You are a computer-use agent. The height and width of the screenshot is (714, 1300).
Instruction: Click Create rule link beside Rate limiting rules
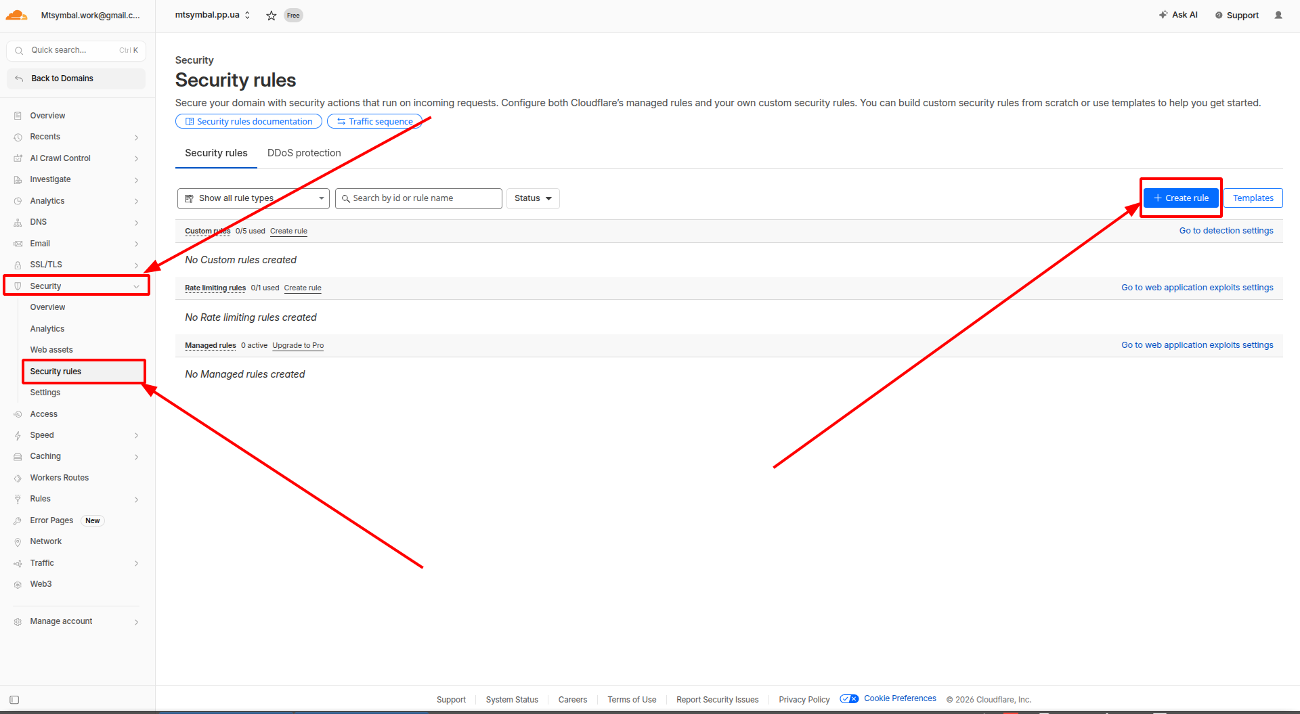pos(303,288)
